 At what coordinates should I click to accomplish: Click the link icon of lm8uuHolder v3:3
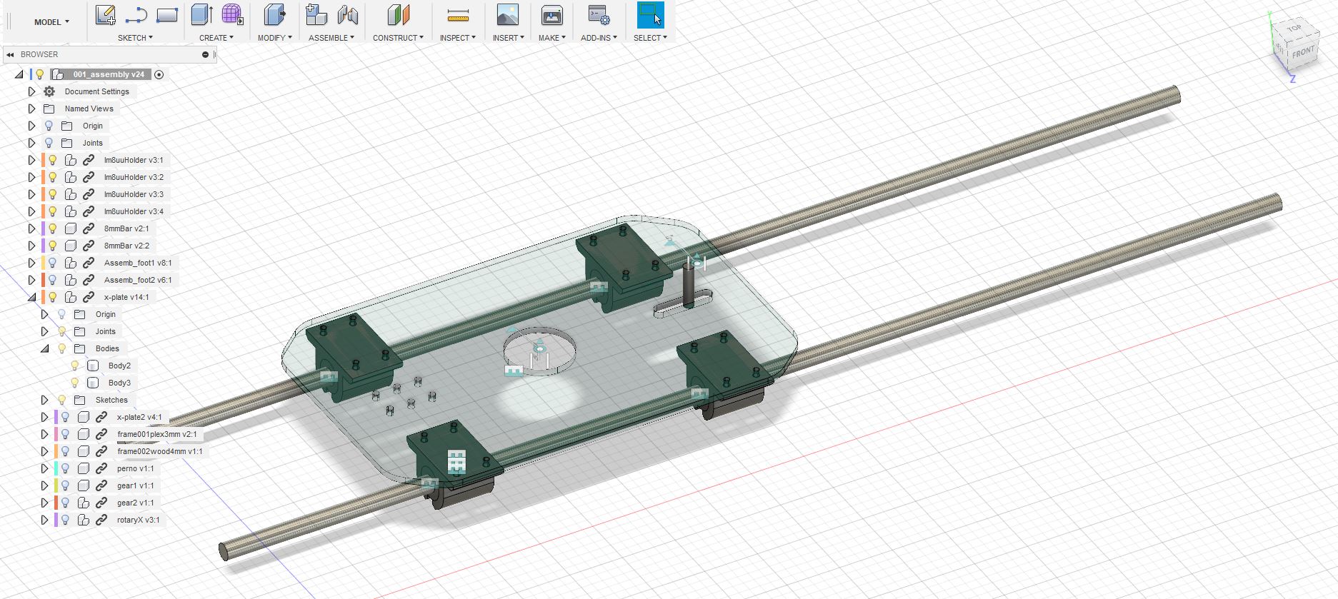pyautogui.click(x=89, y=194)
